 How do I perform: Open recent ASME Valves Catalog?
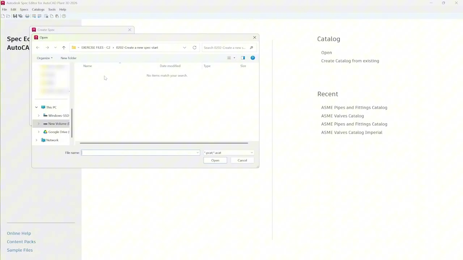point(343,116)
